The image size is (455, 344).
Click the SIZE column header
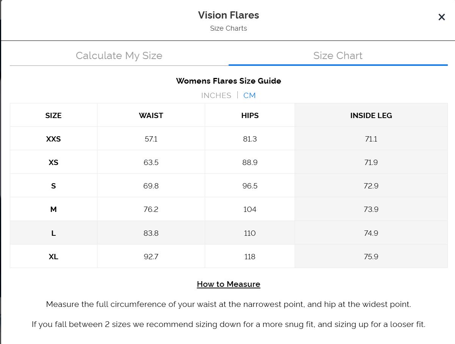coord(53,115)
